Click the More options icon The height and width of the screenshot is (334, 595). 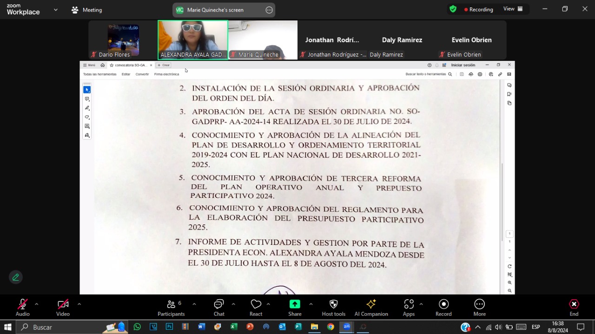tap(479, 307)
